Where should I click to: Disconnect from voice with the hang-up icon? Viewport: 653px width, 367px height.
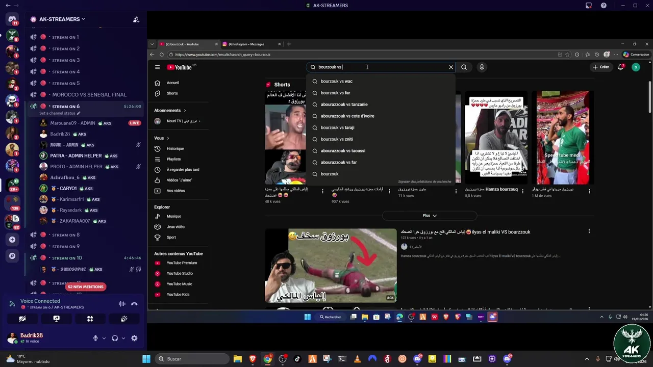coord(134,304)
